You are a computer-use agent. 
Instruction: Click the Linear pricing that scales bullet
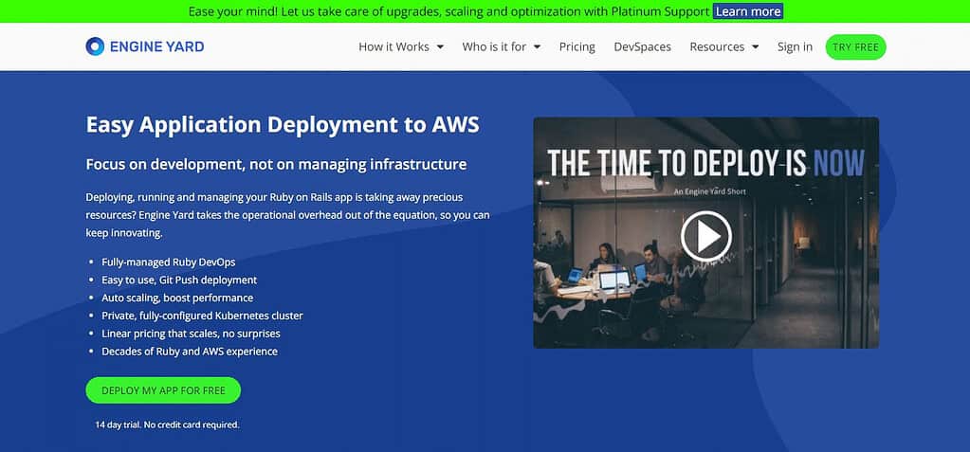coord(192,334)
